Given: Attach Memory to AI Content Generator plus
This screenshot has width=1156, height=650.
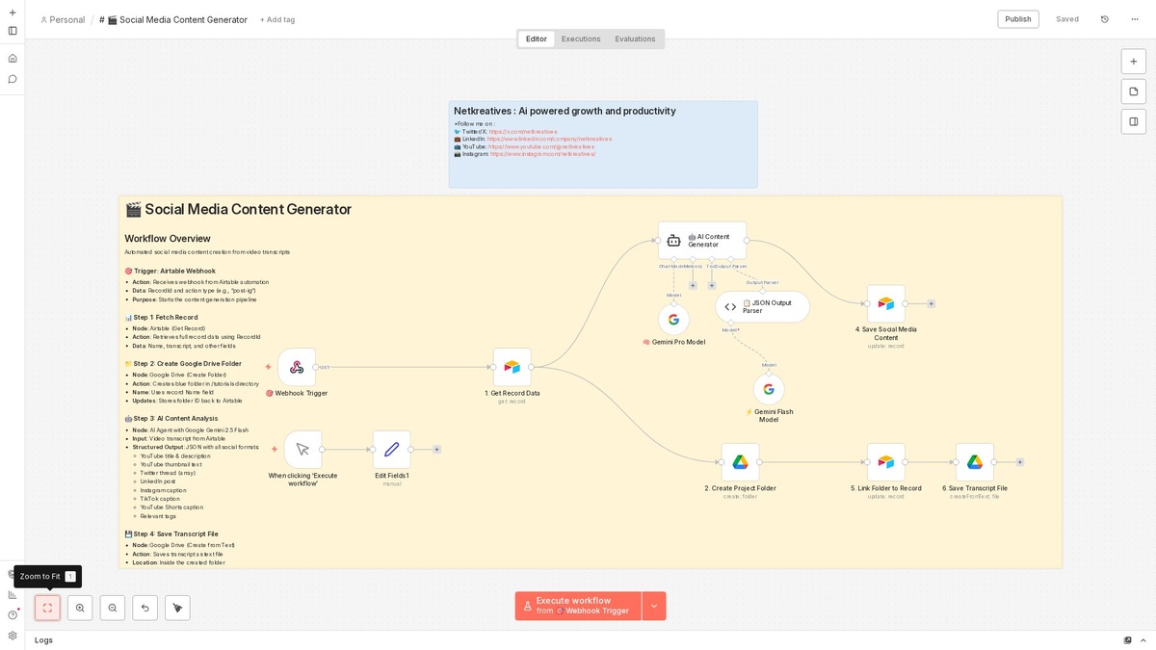Looking at the screenshot, I should click(x=692, y=285).
